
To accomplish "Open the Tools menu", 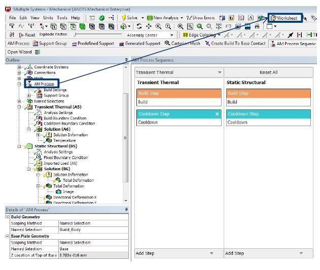I will (x=62, y=18).
